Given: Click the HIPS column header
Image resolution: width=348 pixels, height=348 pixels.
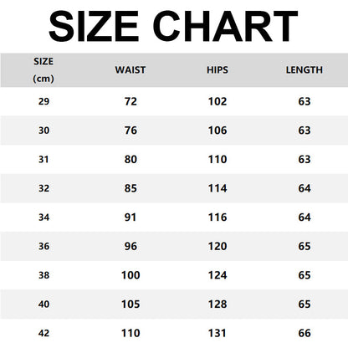Looking at the screenshot, I should click(x=217, y=69).
